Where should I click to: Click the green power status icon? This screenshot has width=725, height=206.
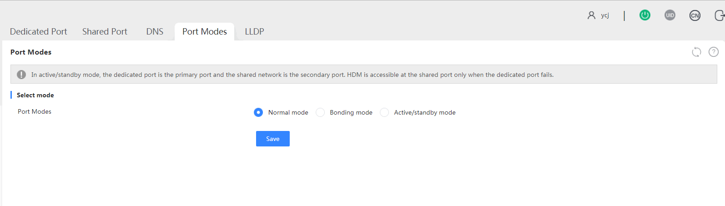[644, 15]
